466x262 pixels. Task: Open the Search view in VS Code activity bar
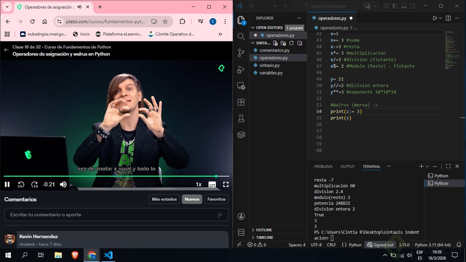click(x=241, y=37)
